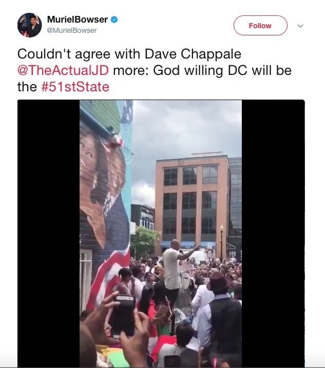Screen dimensions: 325x368
Task: Open MurielBowser's profile avatar picture
Action: [x=30, y=25]
